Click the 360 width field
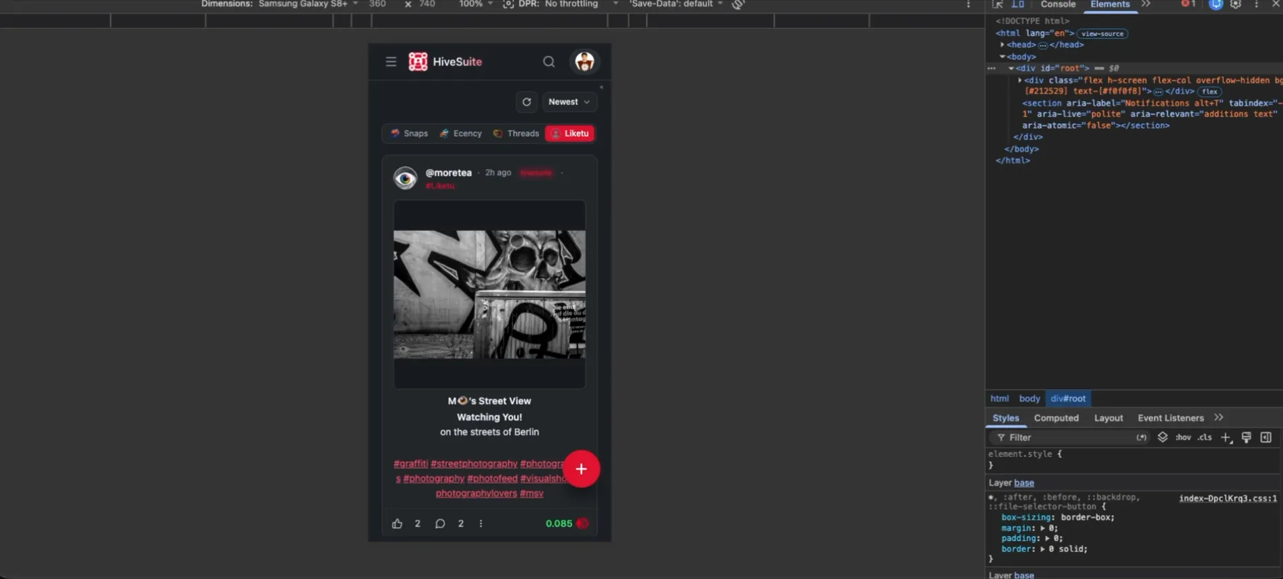The height and width of the screenshot is (579, 1283). [x=378, y=4]
